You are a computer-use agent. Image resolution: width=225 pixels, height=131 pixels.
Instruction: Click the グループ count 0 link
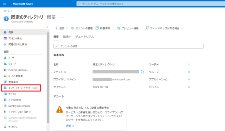[x=189, y=72]
